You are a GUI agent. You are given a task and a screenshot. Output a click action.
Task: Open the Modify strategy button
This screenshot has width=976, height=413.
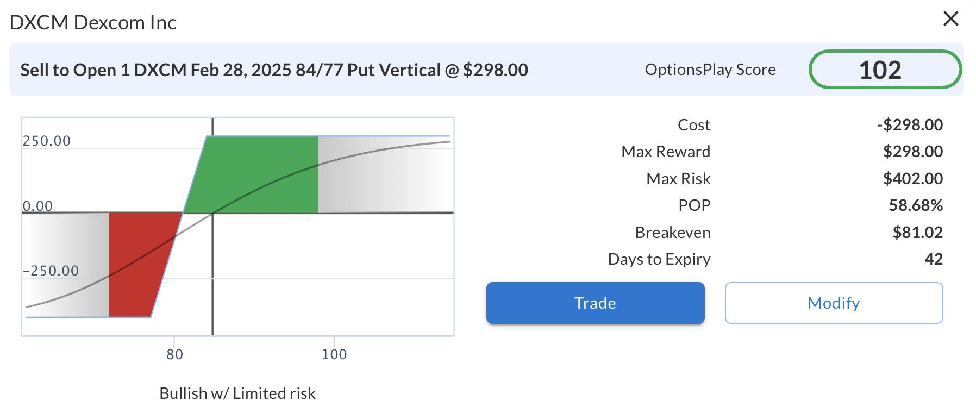(834, 303)
